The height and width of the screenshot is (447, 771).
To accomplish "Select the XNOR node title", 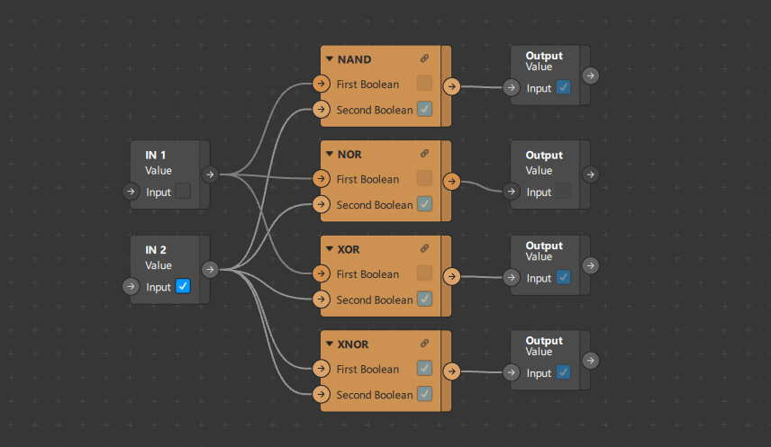I will click(x=352, y=344).
